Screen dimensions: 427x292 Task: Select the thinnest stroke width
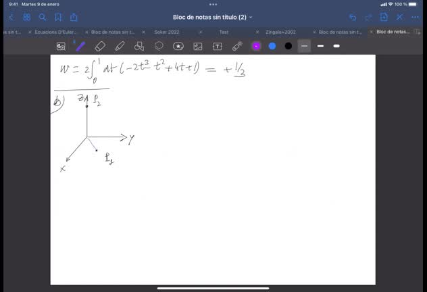pyautogui.click(x=304, y=47)
